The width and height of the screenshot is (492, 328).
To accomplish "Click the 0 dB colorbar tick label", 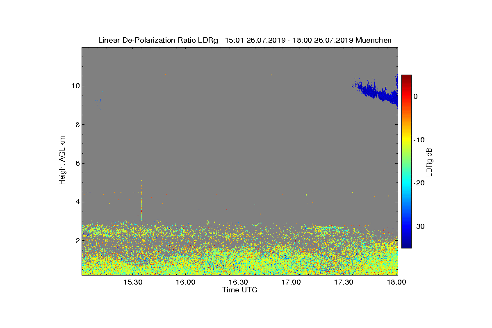I will (415, 96).
